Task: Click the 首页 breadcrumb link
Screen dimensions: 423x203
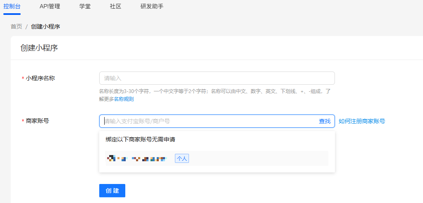Action: click(17, 26)
